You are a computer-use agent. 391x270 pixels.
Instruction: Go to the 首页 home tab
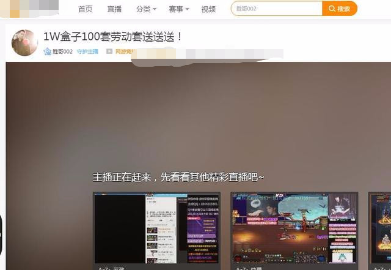pos(86,9)
